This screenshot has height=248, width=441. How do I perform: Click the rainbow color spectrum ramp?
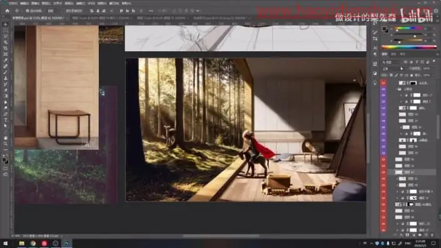408,47
